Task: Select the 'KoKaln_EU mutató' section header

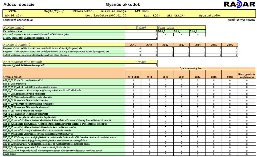Action: (64, 45)
